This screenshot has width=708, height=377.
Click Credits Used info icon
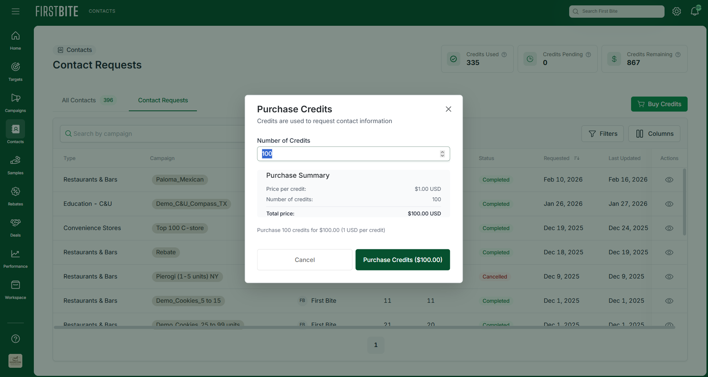click(504, 55)
